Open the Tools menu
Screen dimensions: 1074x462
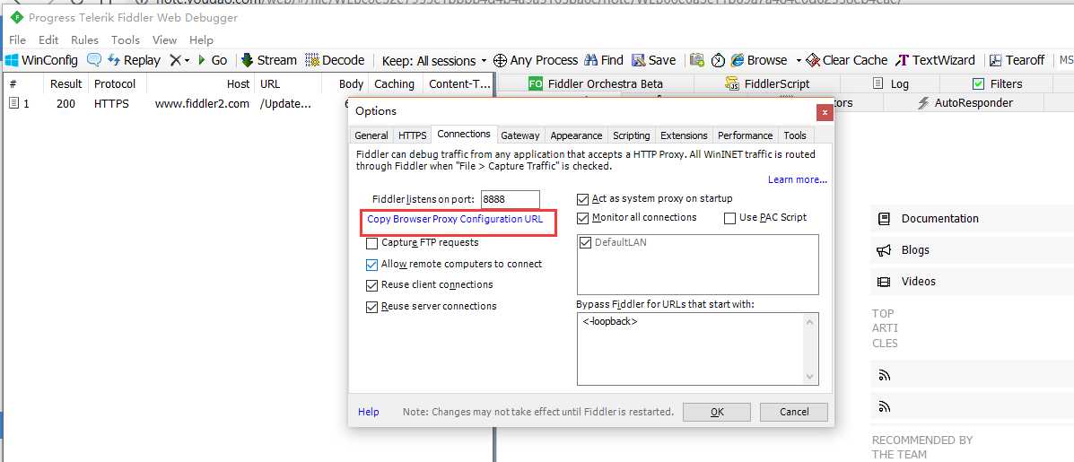126,39
